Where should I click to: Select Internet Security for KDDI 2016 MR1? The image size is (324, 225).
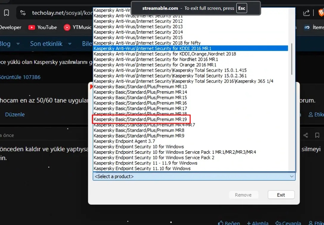[x=190, y=48]
